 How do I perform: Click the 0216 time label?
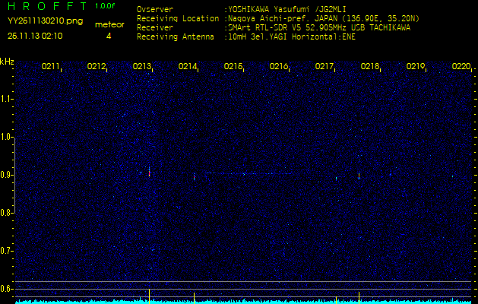click(x=279, y=66)
